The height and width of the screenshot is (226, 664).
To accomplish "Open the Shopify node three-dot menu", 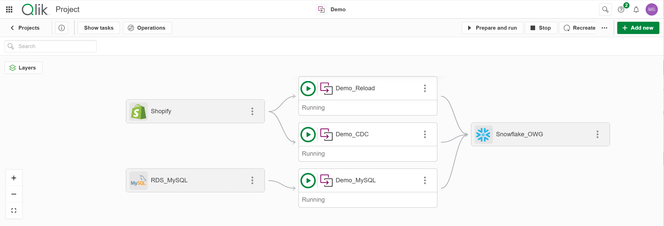I will pyautogui.click(x=252, y=111).
